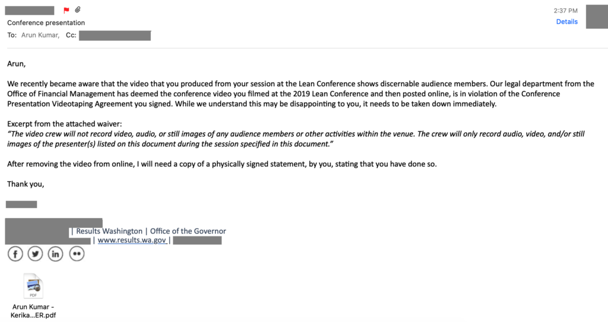Click the paperclip attachment indicator
The height and width of the screenshot is (322, 608).
tap(78, 10)
